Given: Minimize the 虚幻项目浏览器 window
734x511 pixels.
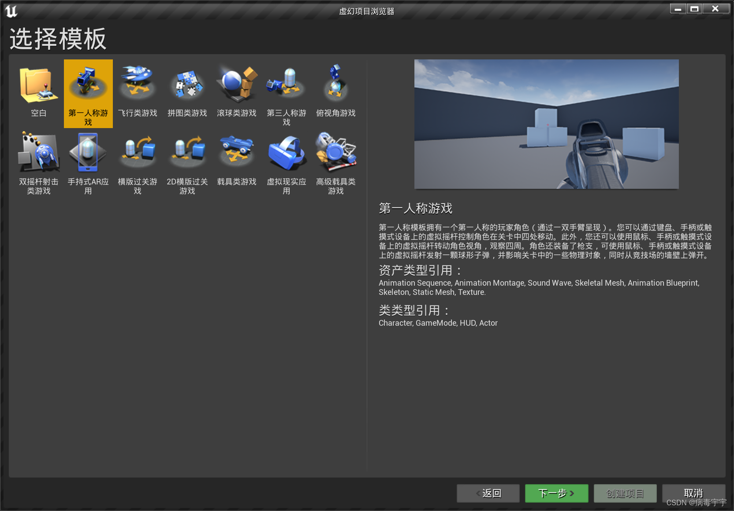Looking at the screenshot, I should (678, 8).
